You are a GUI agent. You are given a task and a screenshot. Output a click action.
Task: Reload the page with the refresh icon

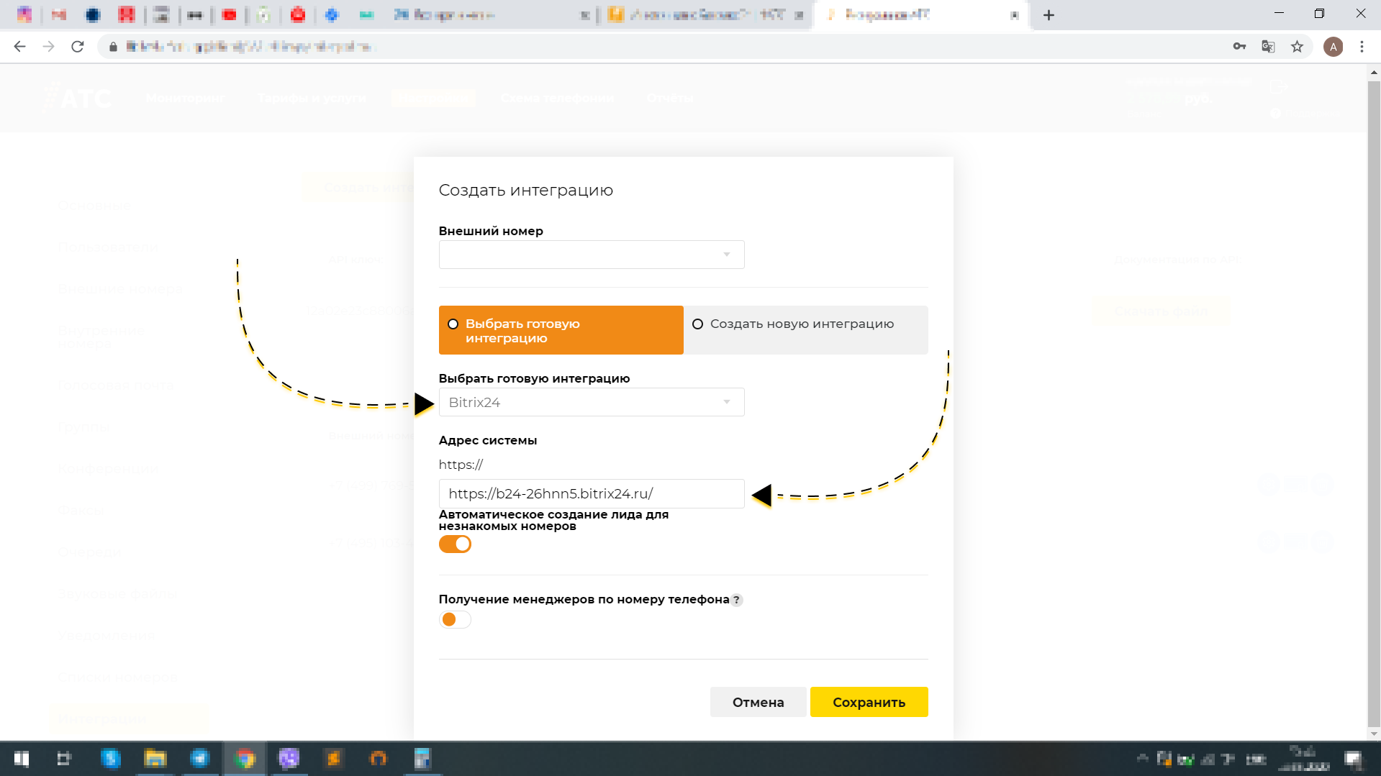click(x=78, y=46)
